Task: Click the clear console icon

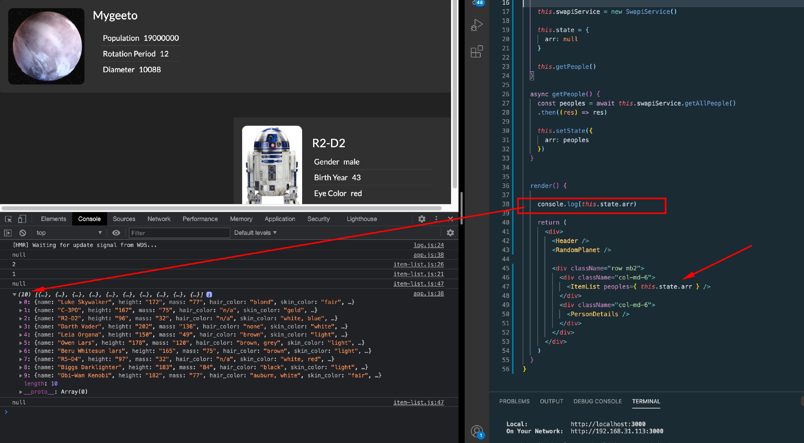Action: point(23,233)
